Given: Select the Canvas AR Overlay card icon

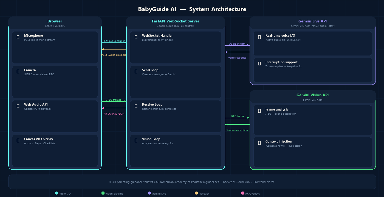Looking at the screenshot, I should [18, 140].
